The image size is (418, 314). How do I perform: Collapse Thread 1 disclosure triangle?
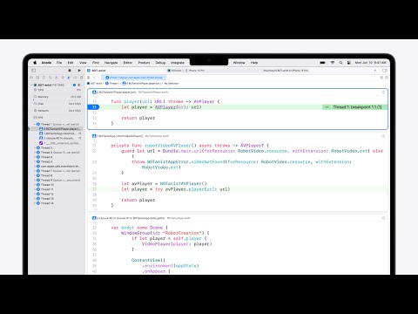pyautogui.click(x=35, y=124)
